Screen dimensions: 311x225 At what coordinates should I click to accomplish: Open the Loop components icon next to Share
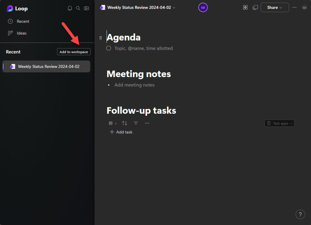pyautogui.click(x=245, y=8)
